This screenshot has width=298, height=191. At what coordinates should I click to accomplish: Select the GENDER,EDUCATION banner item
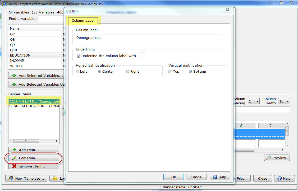(x=34, y=106)
